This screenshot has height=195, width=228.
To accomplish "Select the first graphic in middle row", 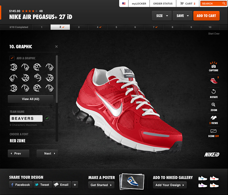I will click(13, 78).
